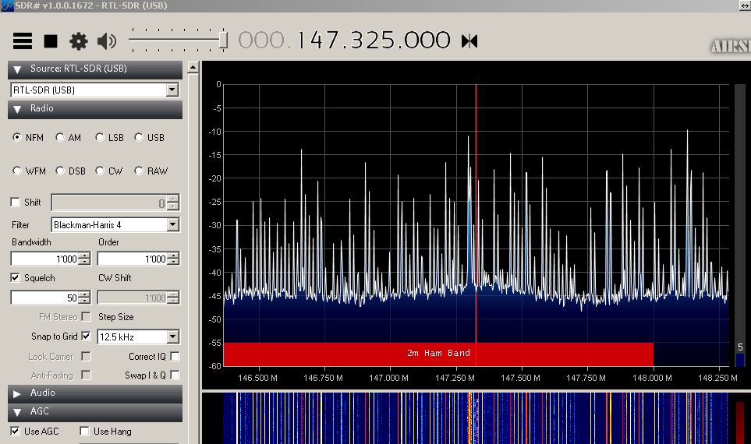Select the LSB mode radio button

100,137
